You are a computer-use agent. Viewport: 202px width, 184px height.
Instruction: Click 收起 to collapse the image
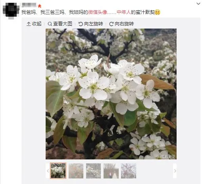37,24
